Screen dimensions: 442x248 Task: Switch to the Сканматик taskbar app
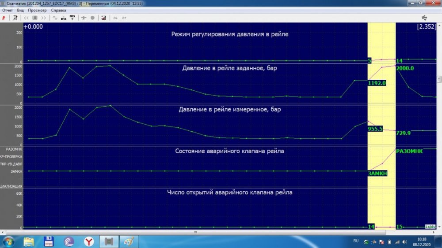point(109,241)
